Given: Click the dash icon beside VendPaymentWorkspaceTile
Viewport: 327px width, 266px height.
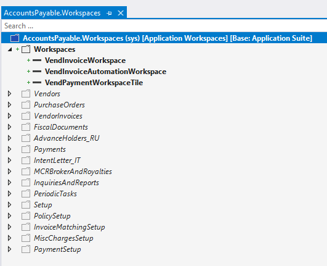Looking at the screenshot, I should [x=37, y=83].
